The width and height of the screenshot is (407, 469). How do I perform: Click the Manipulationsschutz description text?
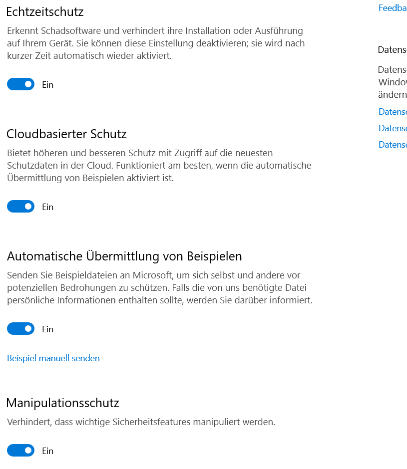pos(141,422)
